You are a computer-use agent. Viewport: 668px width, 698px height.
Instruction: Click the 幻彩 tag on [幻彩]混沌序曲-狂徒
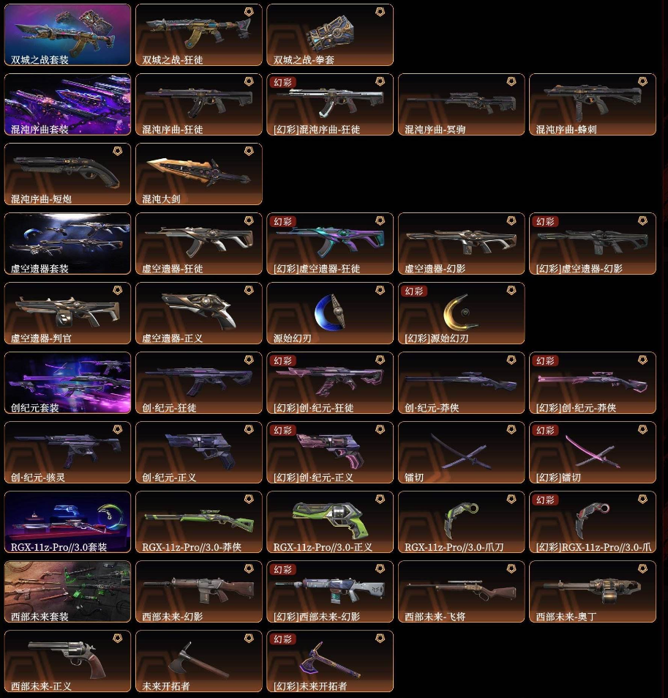(282, 82)
